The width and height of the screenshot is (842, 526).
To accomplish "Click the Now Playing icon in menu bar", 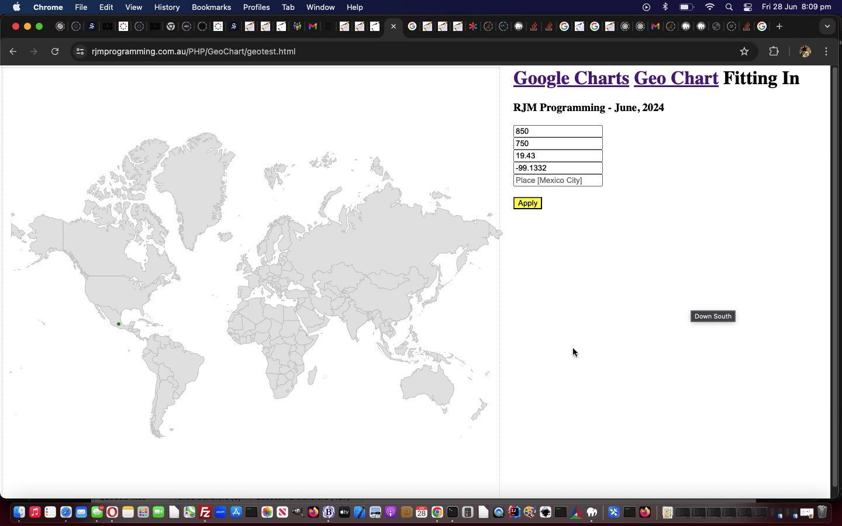I will [x=646, y=7].
